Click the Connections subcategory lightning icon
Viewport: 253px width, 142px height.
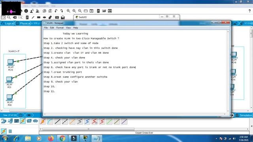4,131
